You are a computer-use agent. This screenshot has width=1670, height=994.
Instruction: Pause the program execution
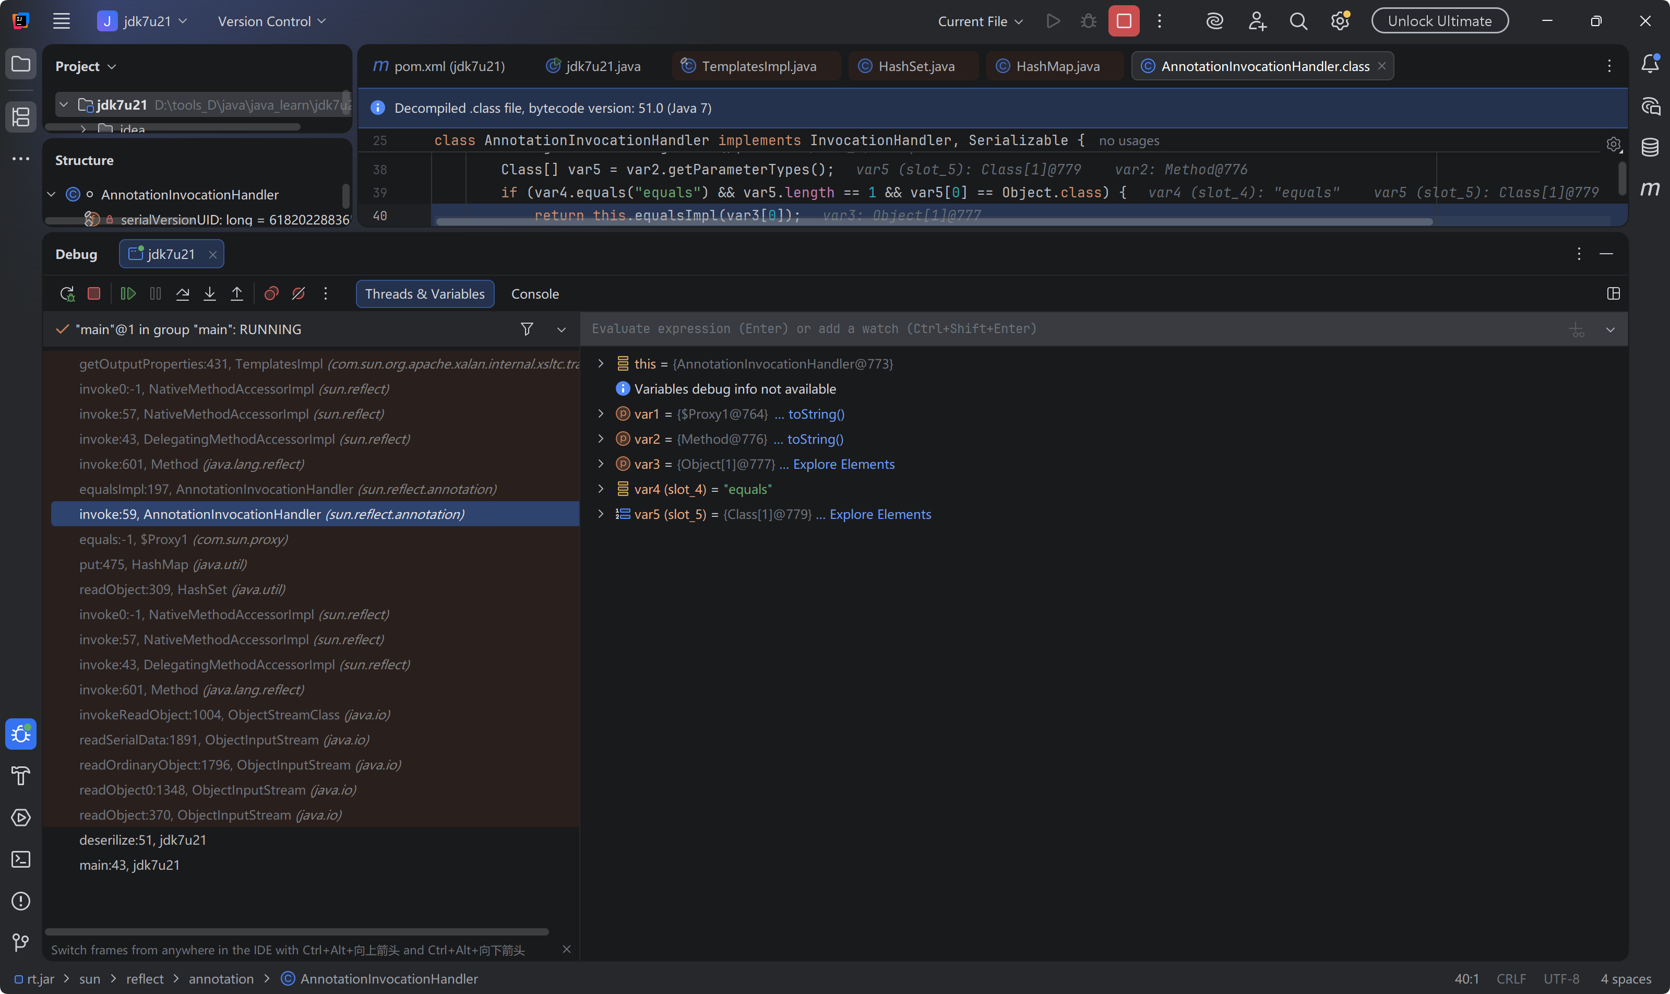point(156,293)
